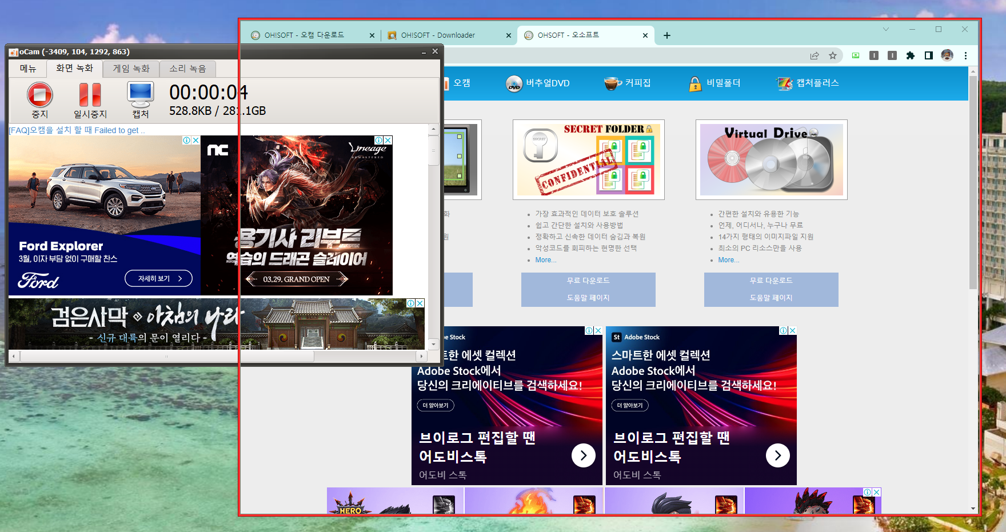Click the Virtual Drive product image
Screen dimensions: 1006x532
click(x=772, y=159)
